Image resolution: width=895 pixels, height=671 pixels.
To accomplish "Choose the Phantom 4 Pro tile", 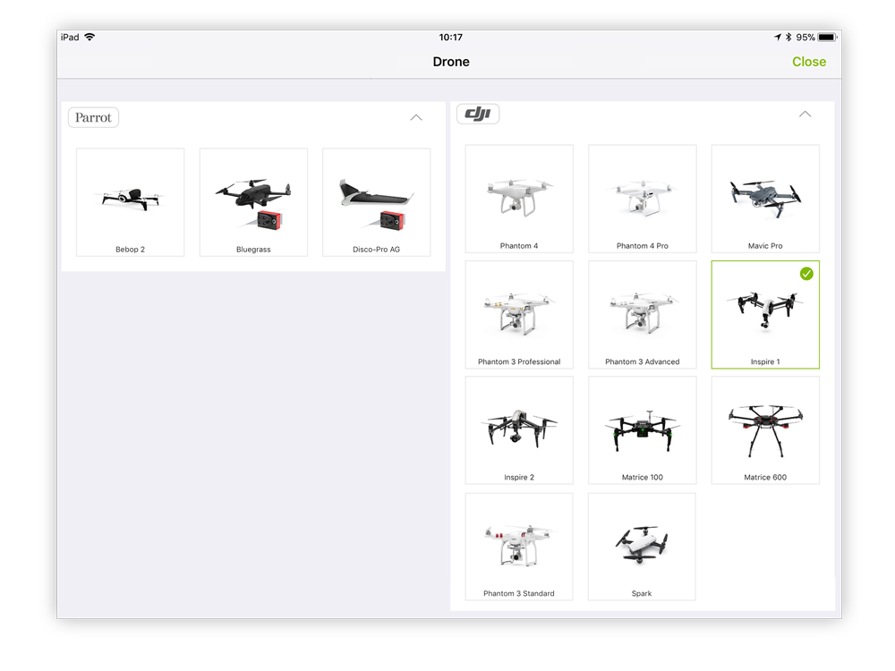I will point(642,199).
